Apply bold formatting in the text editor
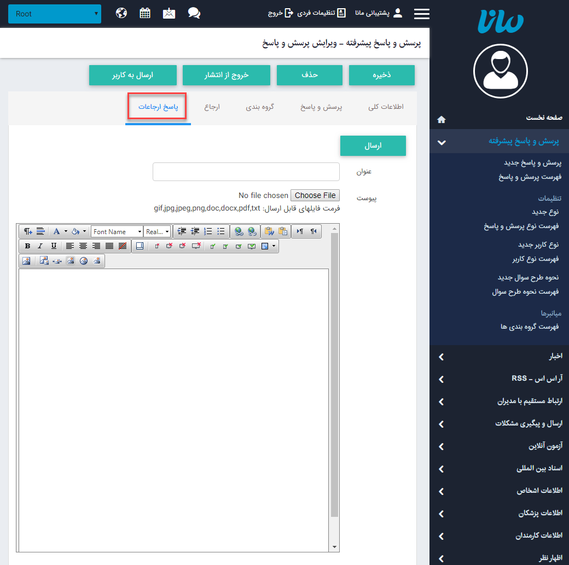The width and height of the screenshot is (569, 565). point(28,246)
